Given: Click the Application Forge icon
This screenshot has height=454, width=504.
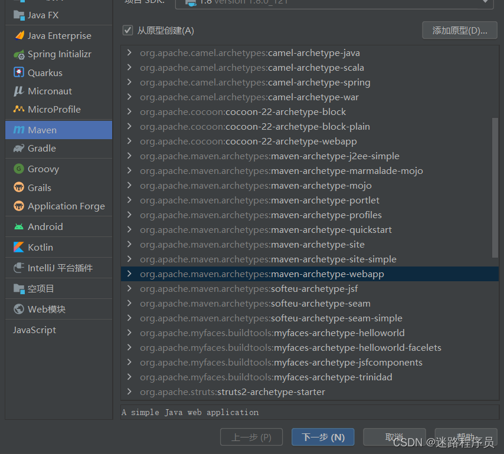Looking at the screenshot, I should (19, 206).
